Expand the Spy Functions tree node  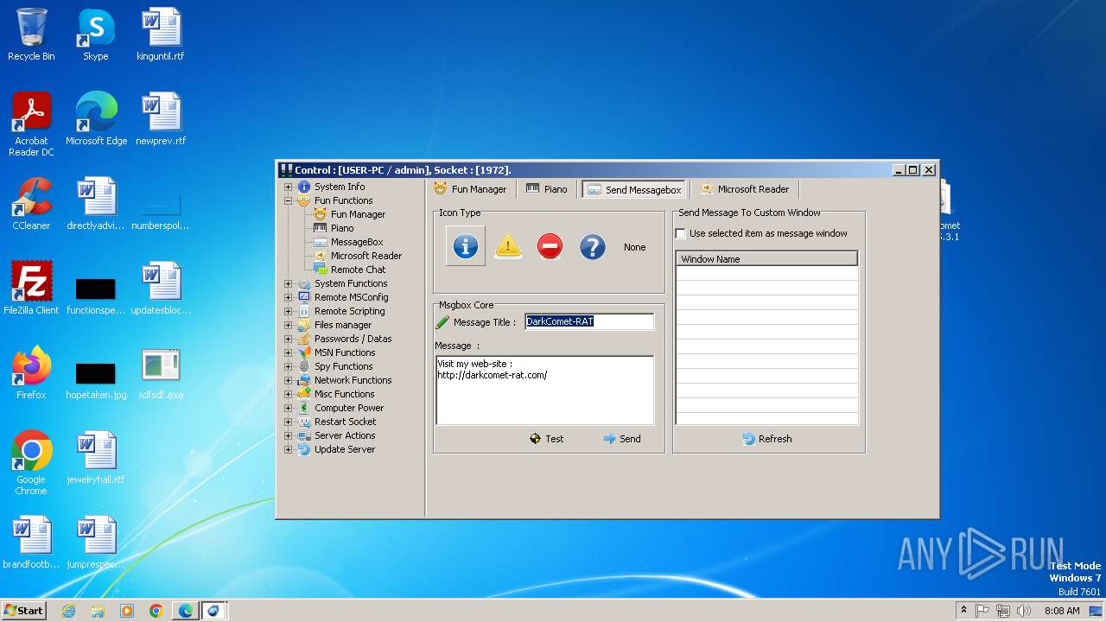pos(289,366)
